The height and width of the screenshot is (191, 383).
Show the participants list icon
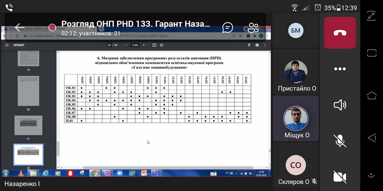[x=254, y=28]
